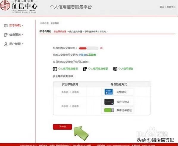Click the 用户管理 person icon in sidebar
Viewport: 178px width, 146px height.
click(x=6, y=44)
